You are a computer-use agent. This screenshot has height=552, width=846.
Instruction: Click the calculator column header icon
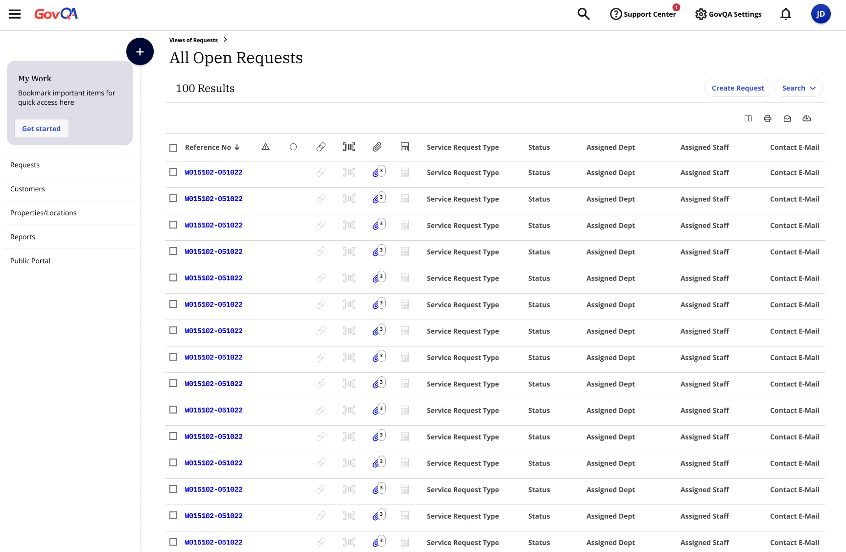pos(405,147)
